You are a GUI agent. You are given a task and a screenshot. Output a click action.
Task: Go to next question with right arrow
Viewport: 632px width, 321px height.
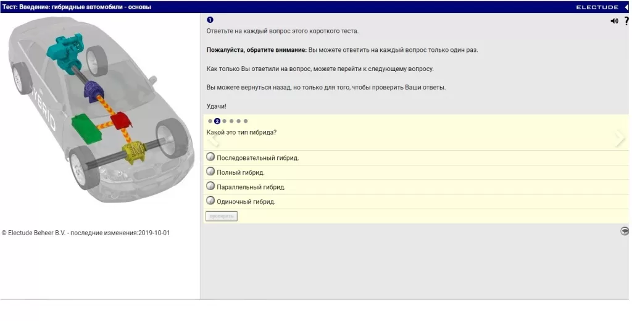(x=620, y=139)
